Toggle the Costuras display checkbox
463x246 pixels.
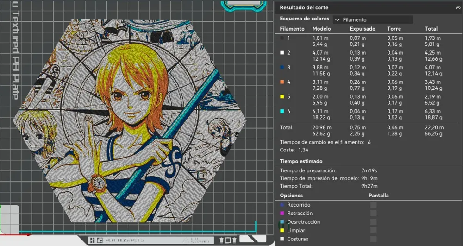pos(374,239)
